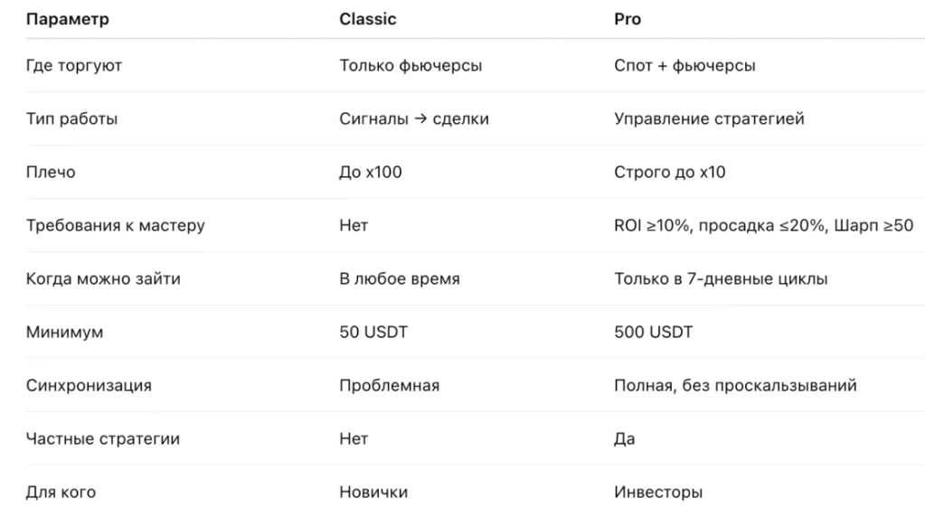The width and height of the screenshot is (925, 526).
Task: Click "Да" in the Частные стратегии row
Action: pos(624,438)
